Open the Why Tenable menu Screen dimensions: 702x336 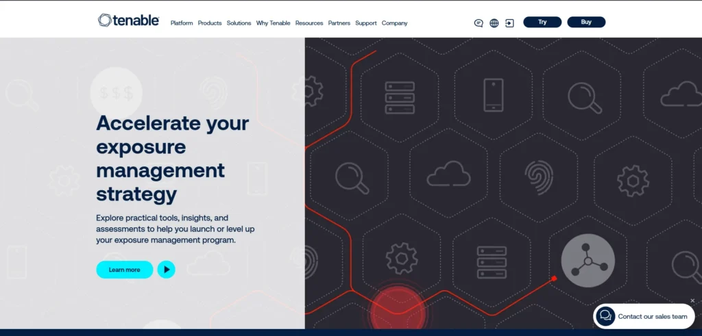(x=273, y=23)
